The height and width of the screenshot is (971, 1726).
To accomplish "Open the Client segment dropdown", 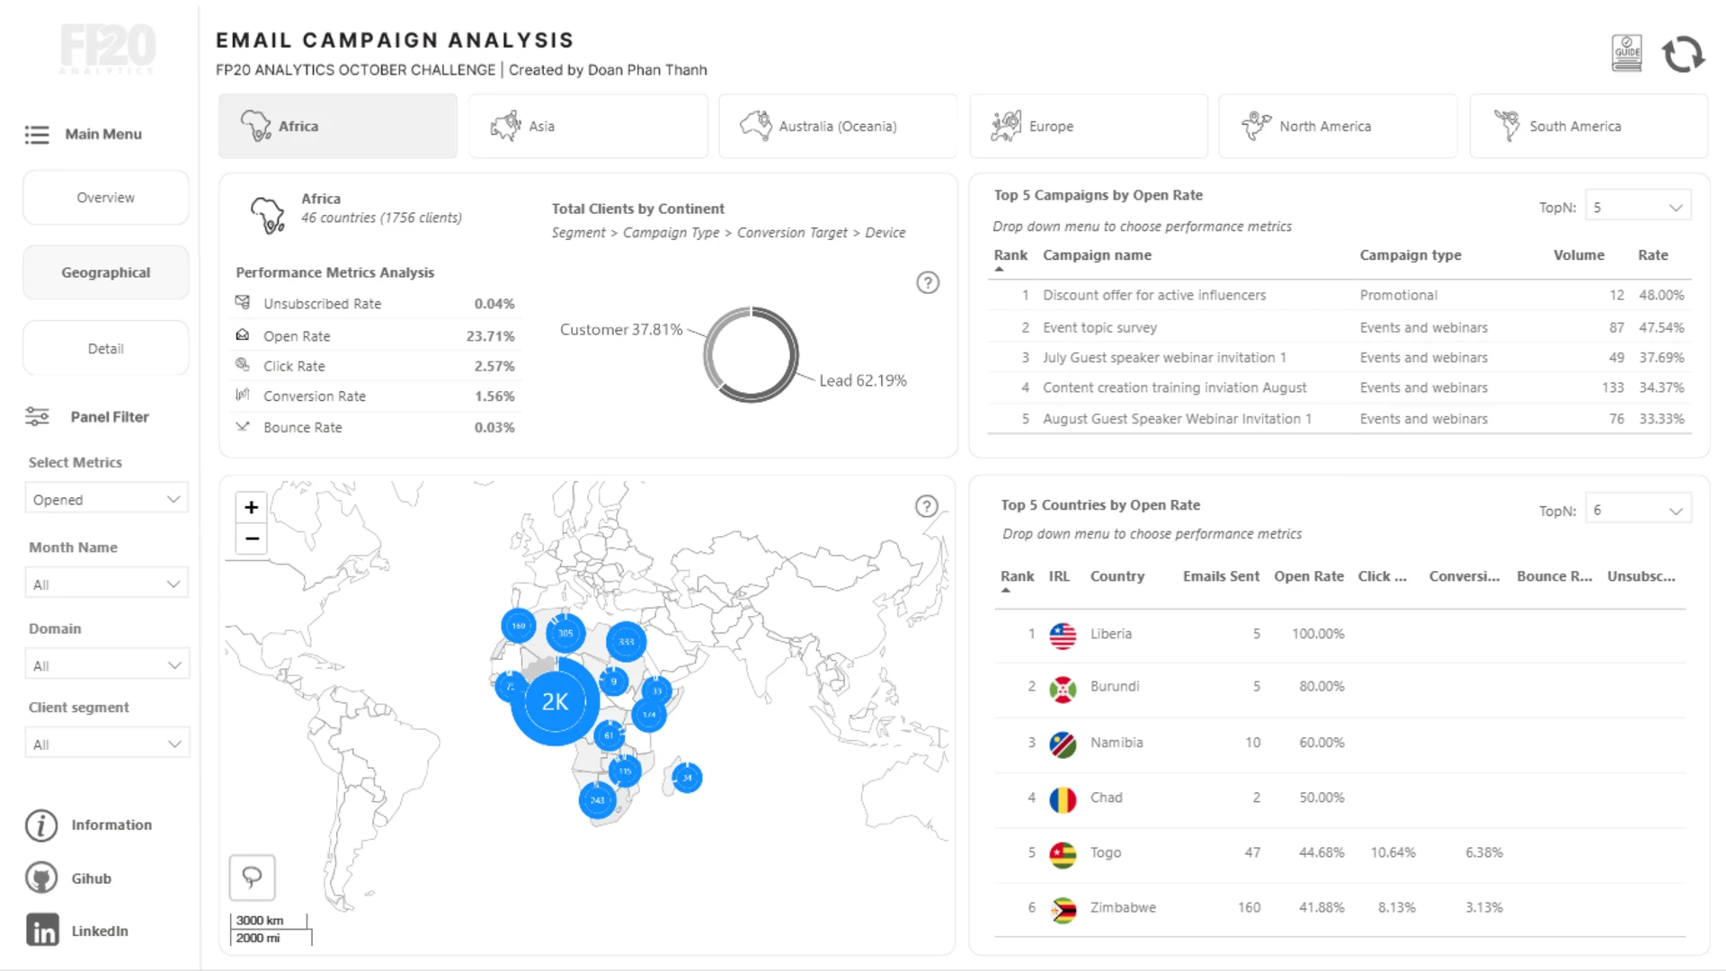I will pyautogui.click(x=106, y=744).
